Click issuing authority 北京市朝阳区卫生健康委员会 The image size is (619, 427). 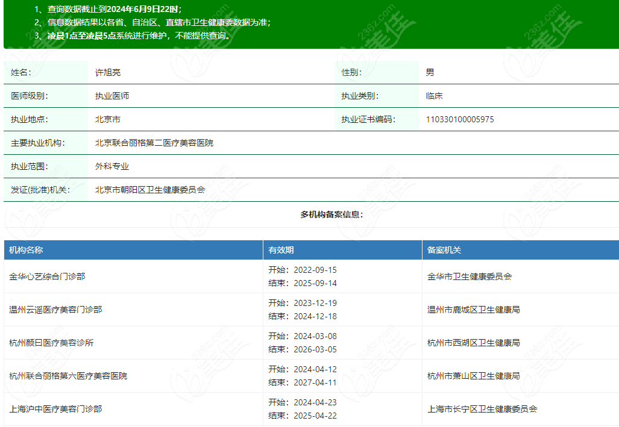coord(150,190)
